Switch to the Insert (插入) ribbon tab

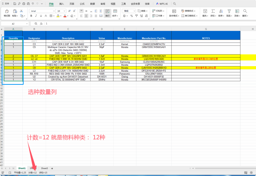click(x=61, y=4)
